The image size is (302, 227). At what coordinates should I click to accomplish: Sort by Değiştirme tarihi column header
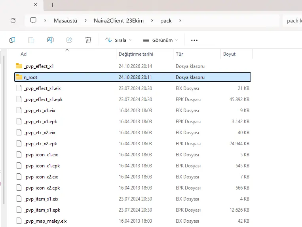click(x=136, y=54)
